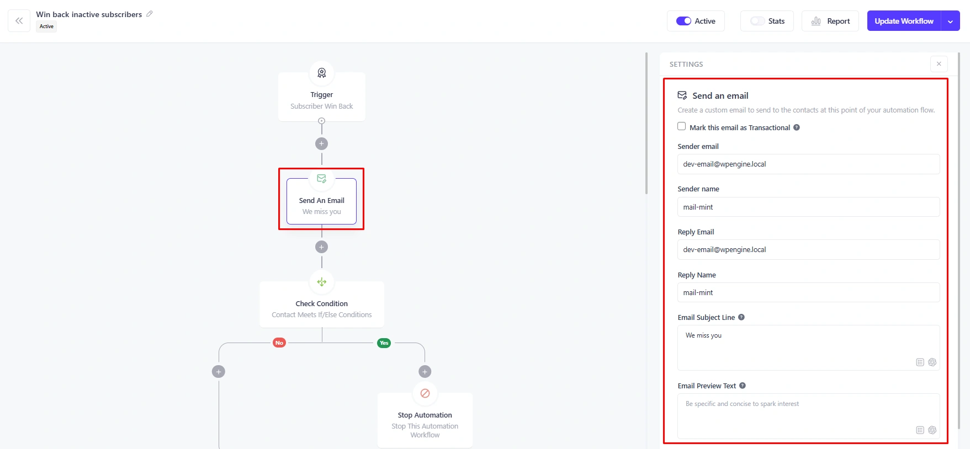Image resolution: width=970 pixels, height=449 pixels.
Task: Click the Reply Email field
Action: click(x=808, y=249)
